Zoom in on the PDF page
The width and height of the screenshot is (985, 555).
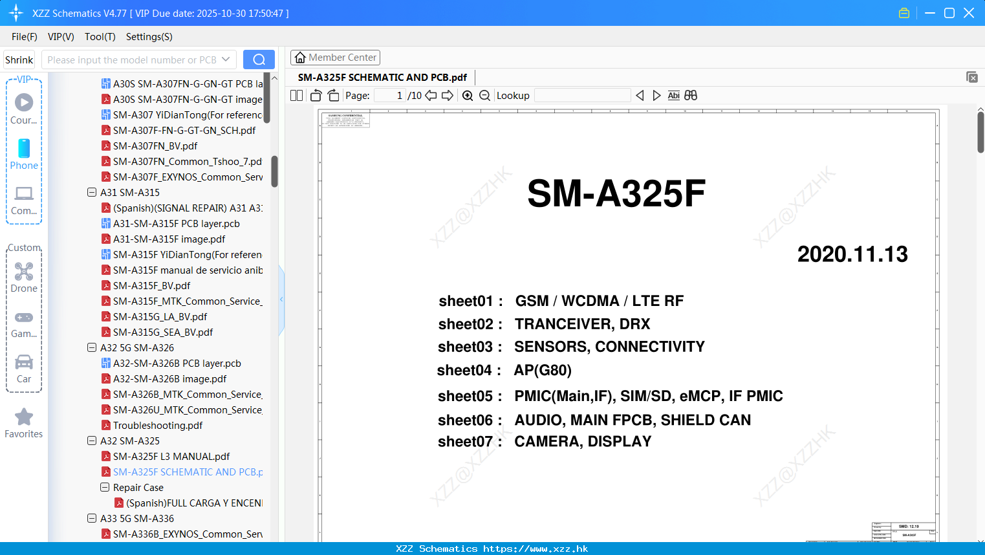pos(467,95)
